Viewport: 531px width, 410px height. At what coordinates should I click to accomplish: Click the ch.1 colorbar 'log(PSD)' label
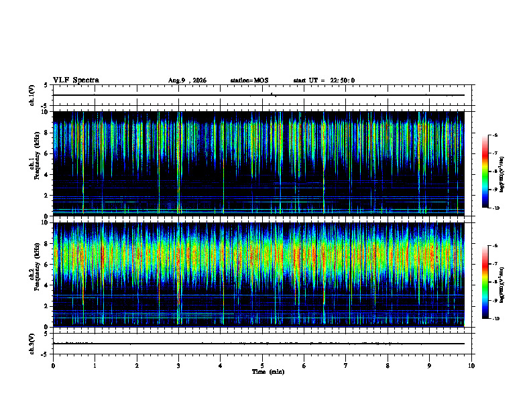click(x=502, y=175)
